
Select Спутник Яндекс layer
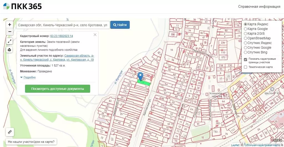(x=245, y=43)
